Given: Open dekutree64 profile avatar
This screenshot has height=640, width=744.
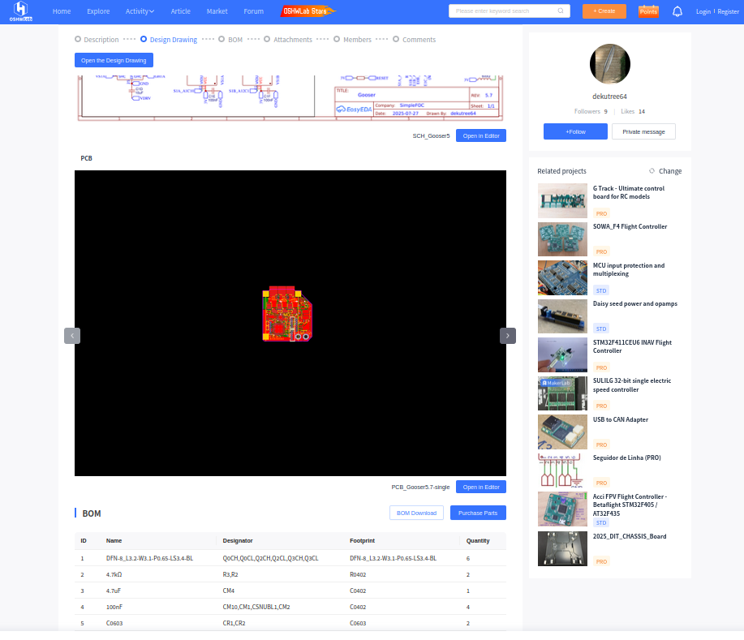Looking at the screenshot, I should pos(609,64).
